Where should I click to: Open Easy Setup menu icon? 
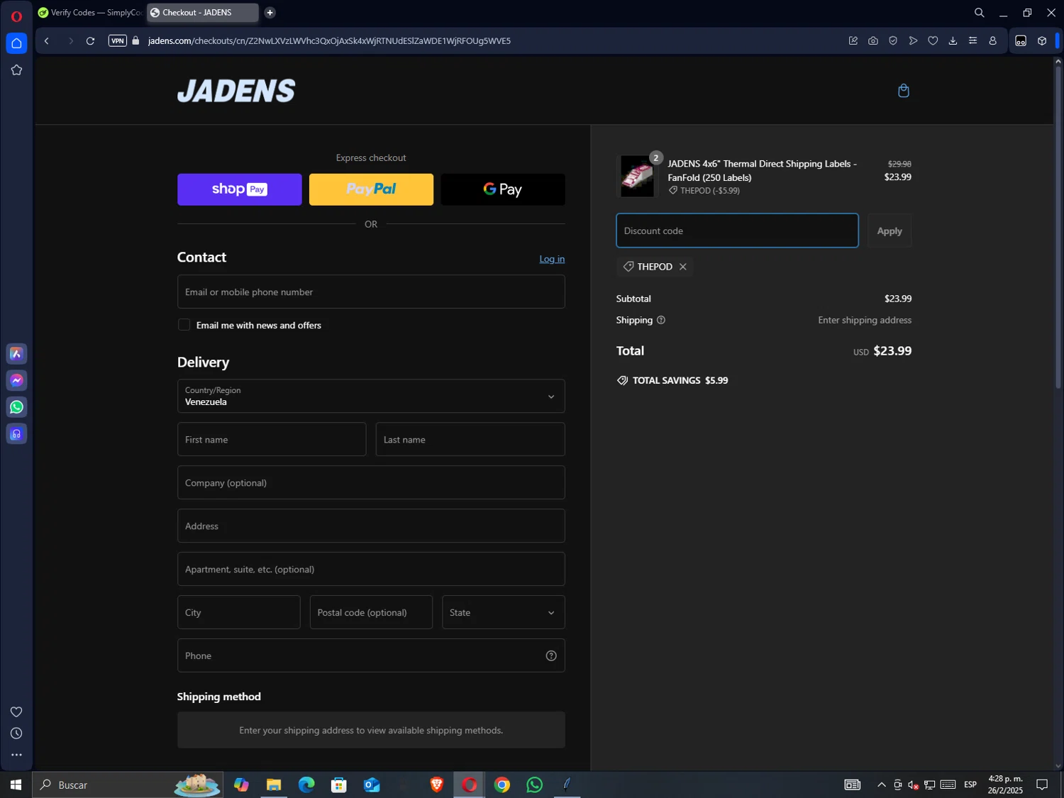pos(972,41)
